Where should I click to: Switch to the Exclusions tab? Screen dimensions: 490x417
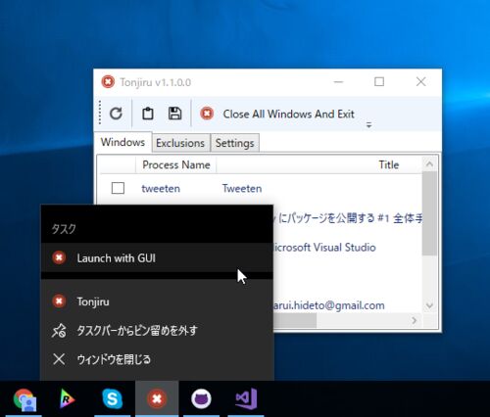pos(180,143)
